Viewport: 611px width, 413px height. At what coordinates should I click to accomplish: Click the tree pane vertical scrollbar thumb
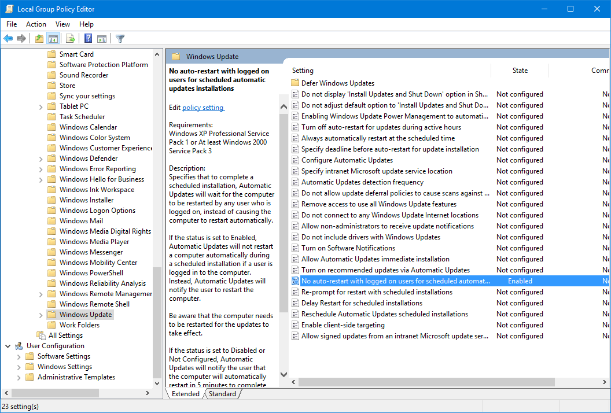click(157, 323)
